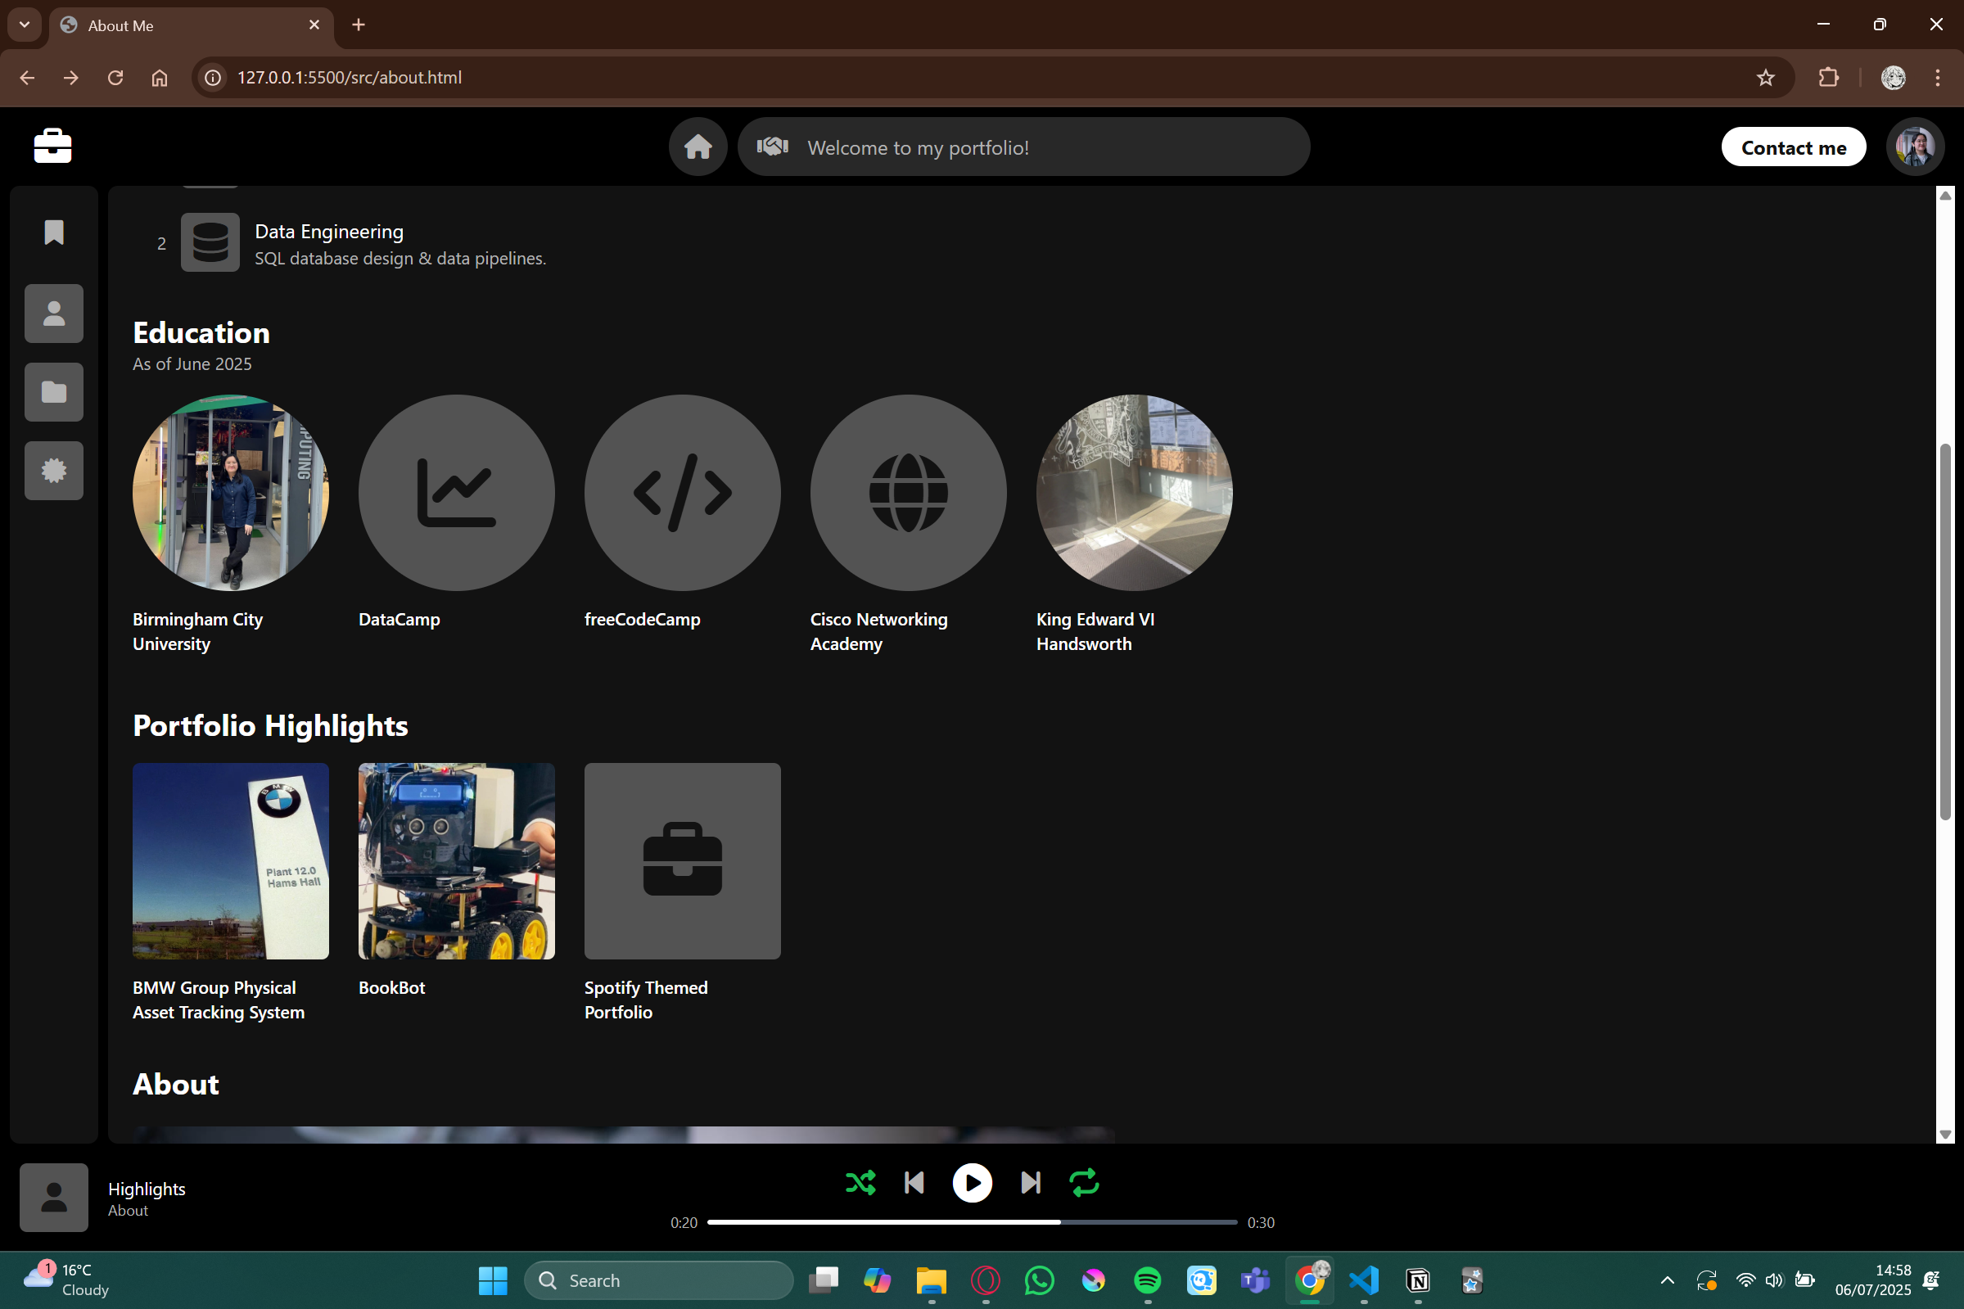Skip to next track
Screen dimensions: 1964x1309
point(1031,1183)
